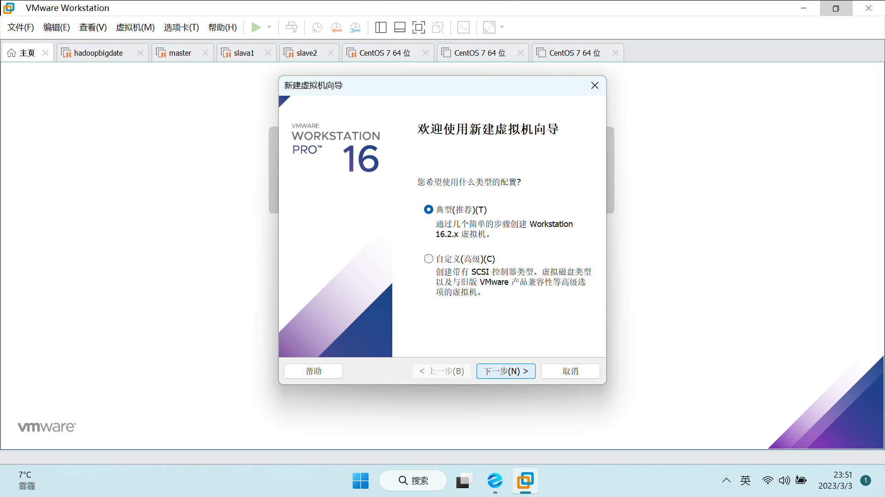885x497 pixels.
Task: Close the 新建虚拟机向导 dialog
Action: (595, 86)
